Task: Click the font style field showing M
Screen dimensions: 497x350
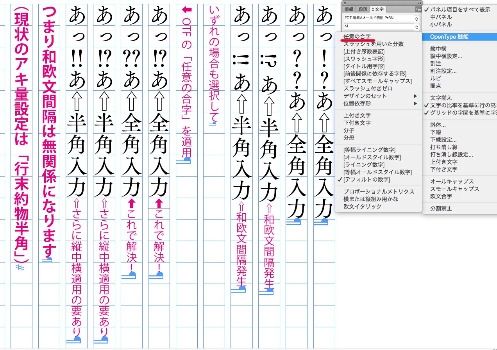Action: click(378, 27)
